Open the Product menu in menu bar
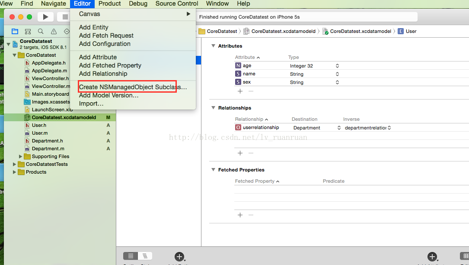 (109, 3)
